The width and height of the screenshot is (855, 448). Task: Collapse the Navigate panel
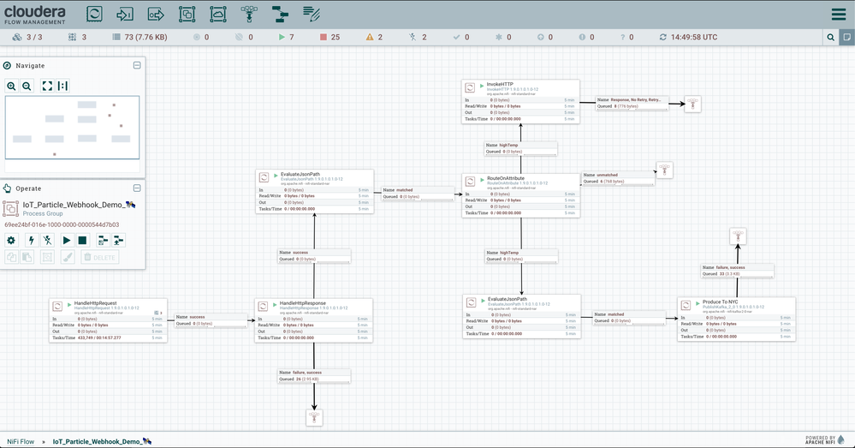point(137,65)
